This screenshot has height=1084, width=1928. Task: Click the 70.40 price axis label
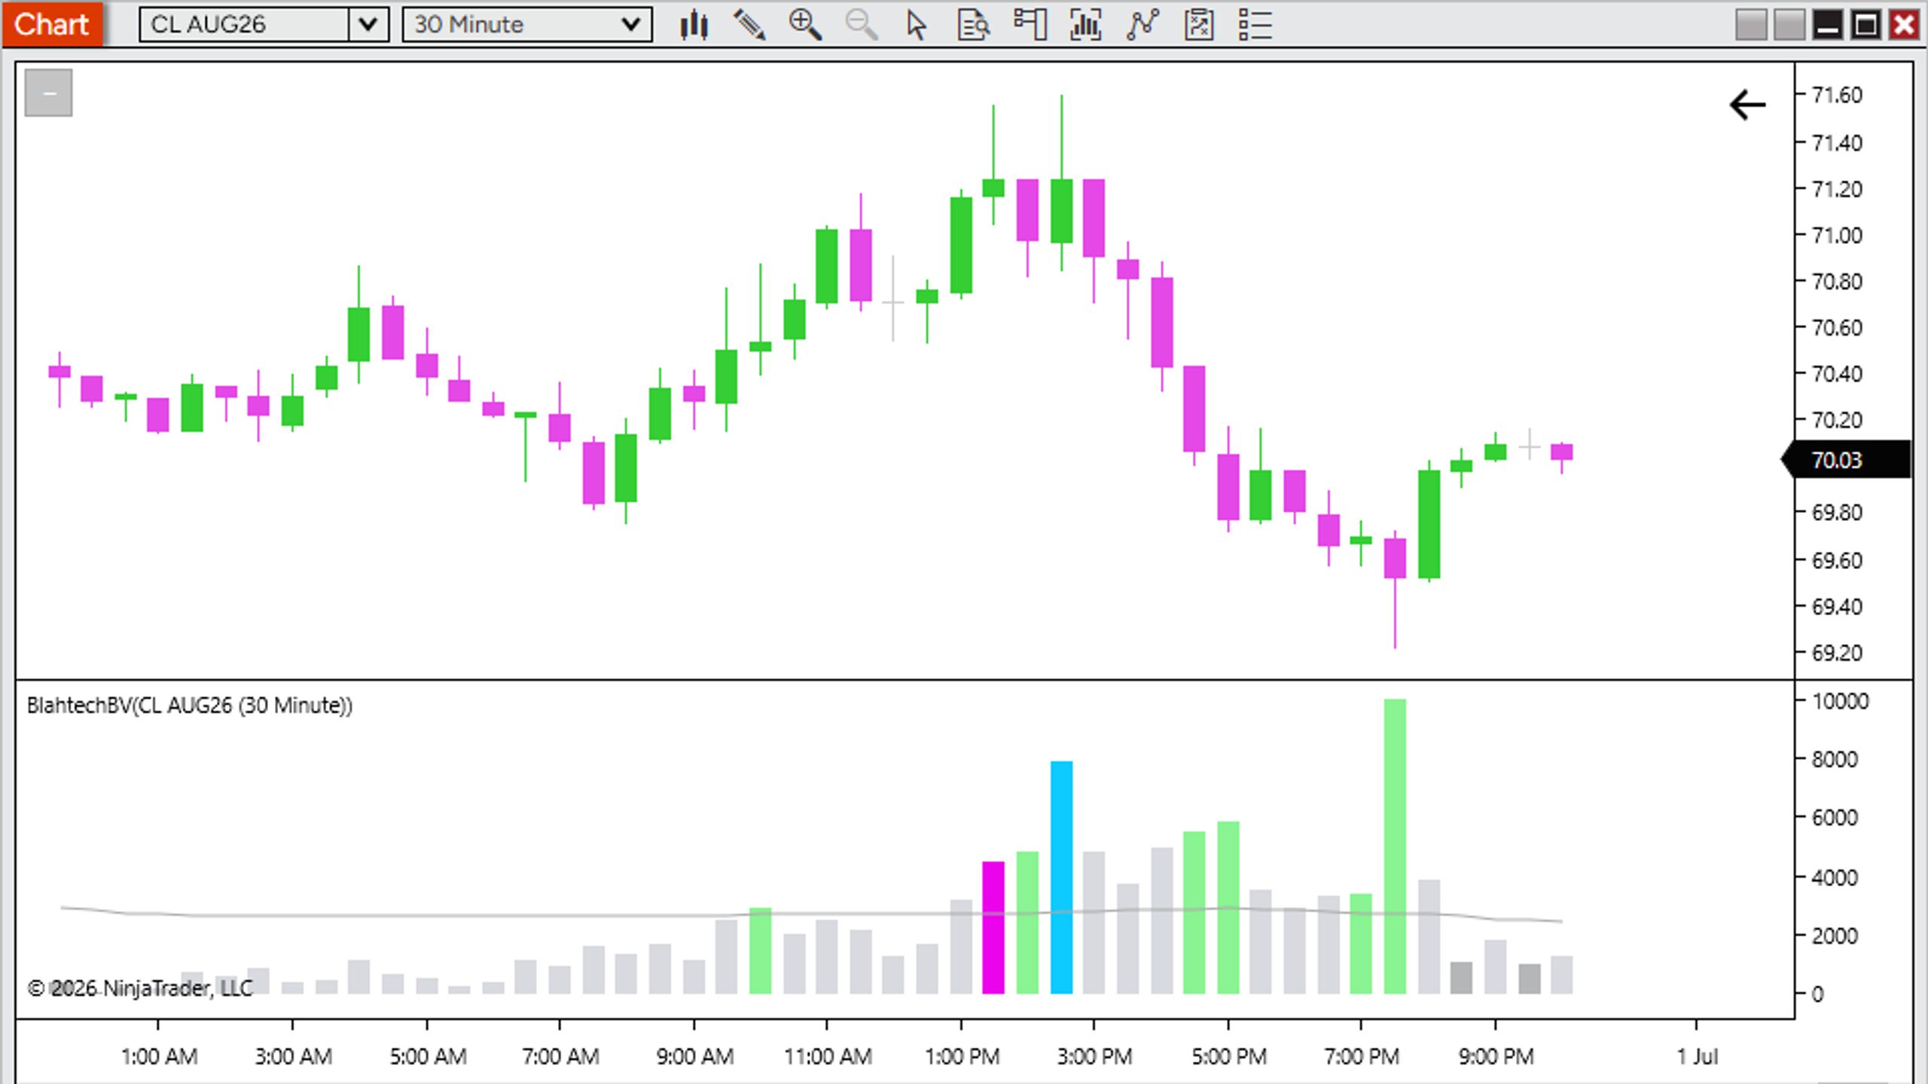[x=1836, y=373]
